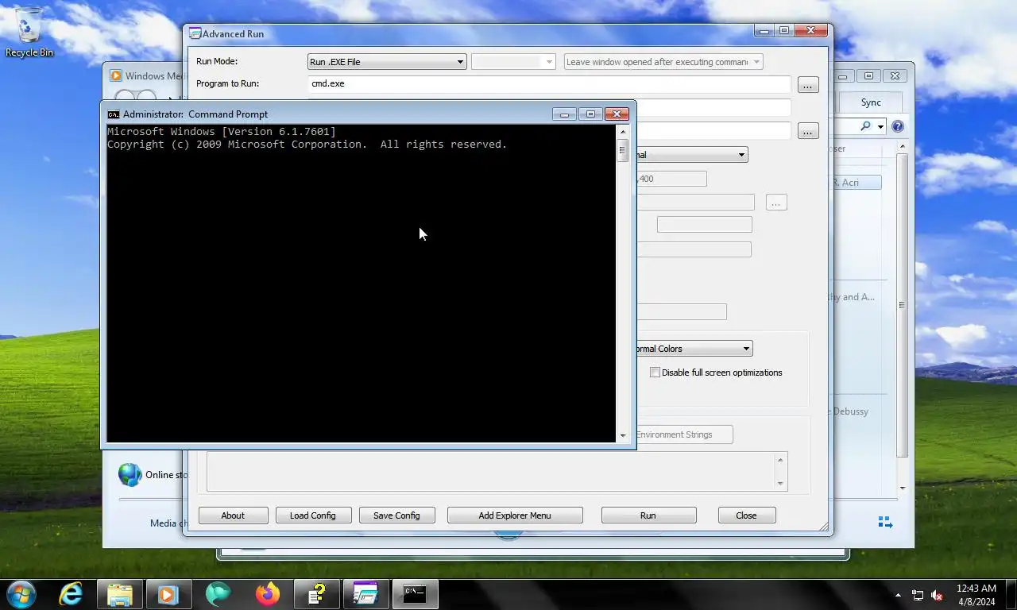This screenshot has height=610, width=1017.
Task: Click the disabled browse (...) button
Action: click(775, 203)
